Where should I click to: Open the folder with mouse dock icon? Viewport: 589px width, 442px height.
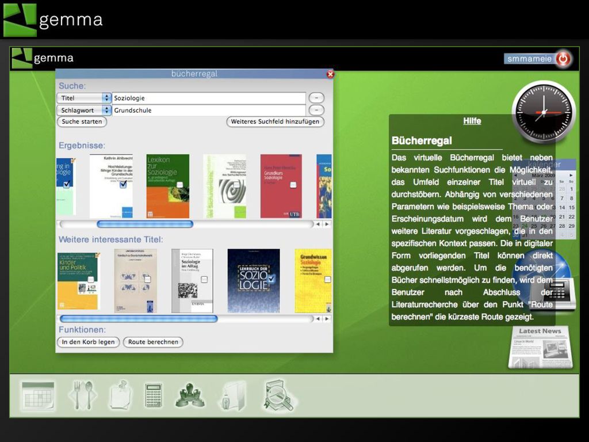coord(232,396)
